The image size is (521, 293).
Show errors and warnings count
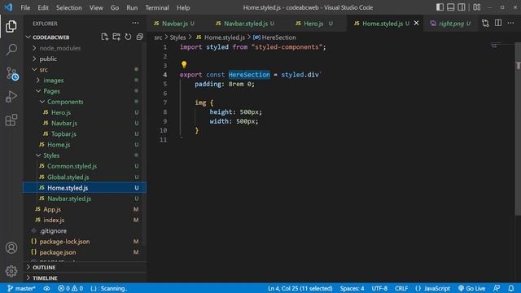click(x=71, y=288)
